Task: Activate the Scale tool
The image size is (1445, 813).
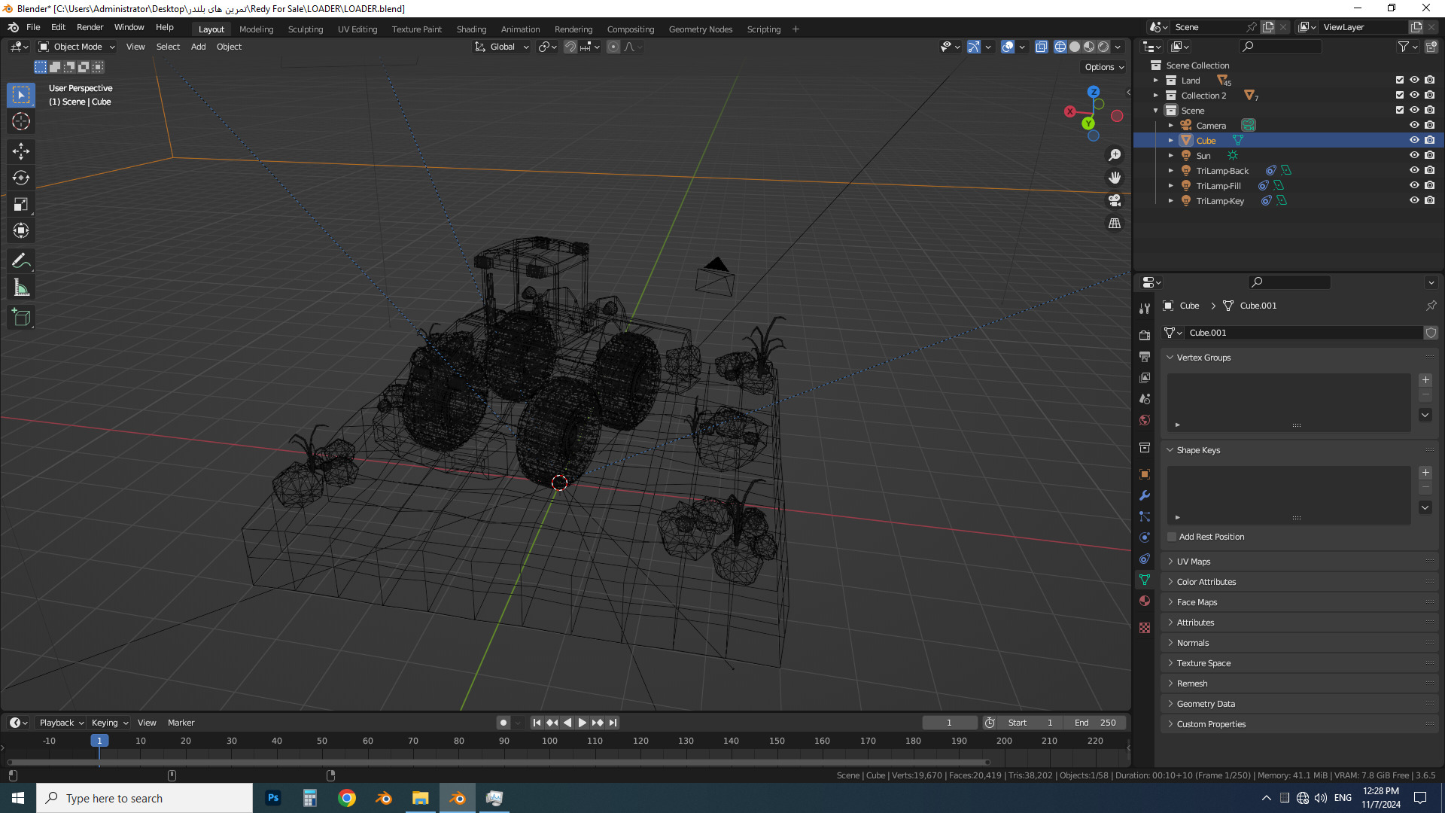Action: coord(21,204)
